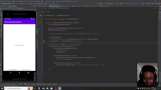Open the TODO tool window
This screenshot has width=161, height=90.
[14, 84]
